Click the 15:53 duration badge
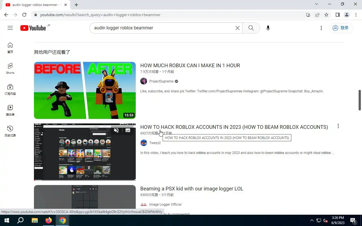Image resolution: width=362 pixels, height=226 pixels. (129, 115)
